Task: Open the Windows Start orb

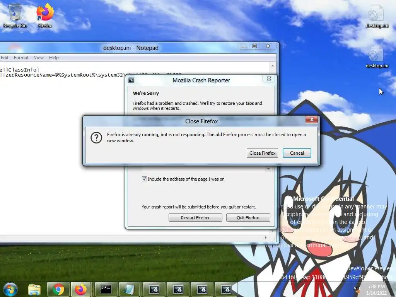Action: point(10,289)
